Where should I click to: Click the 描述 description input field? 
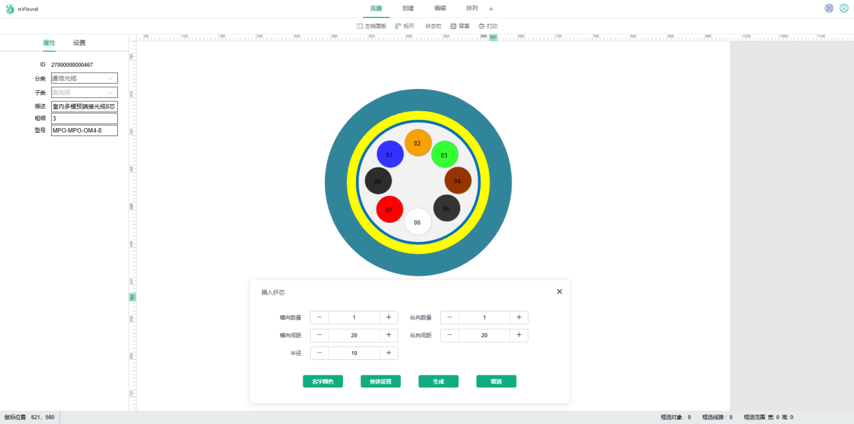tap(84, 107)
